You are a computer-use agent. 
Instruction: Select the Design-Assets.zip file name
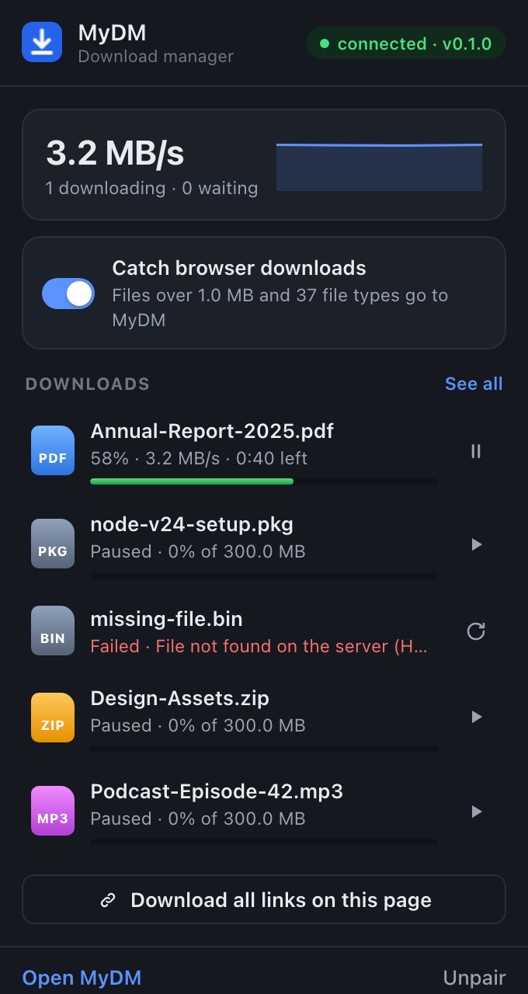pos(179,698)
